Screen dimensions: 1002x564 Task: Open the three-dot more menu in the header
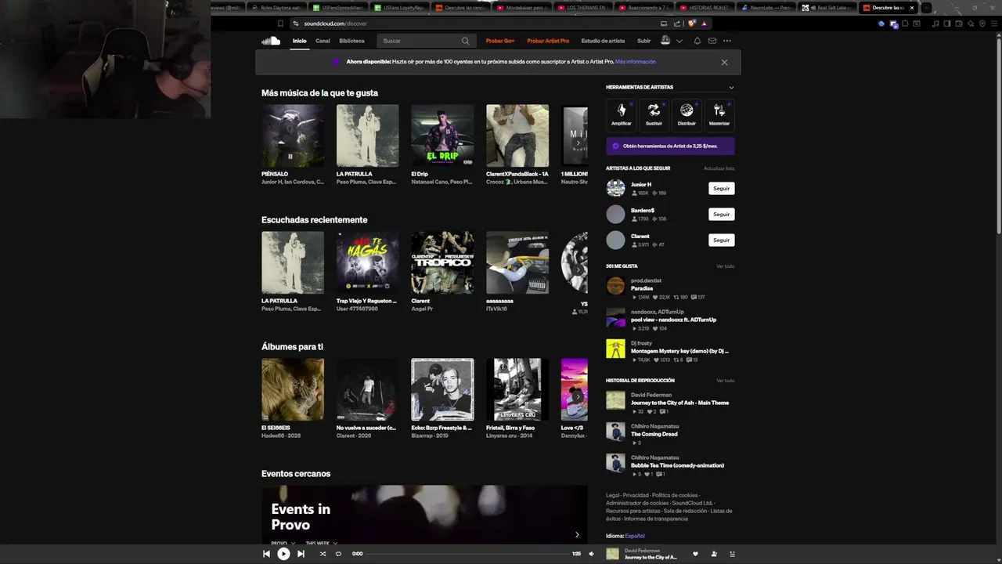[727, 41]
